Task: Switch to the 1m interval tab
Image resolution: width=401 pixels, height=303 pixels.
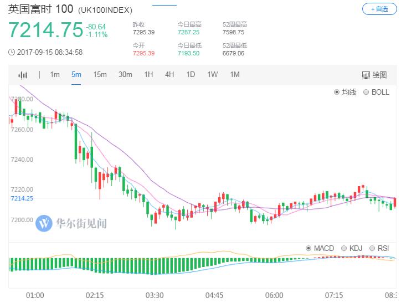Action: pyautogui.click(x=55, y=74)
